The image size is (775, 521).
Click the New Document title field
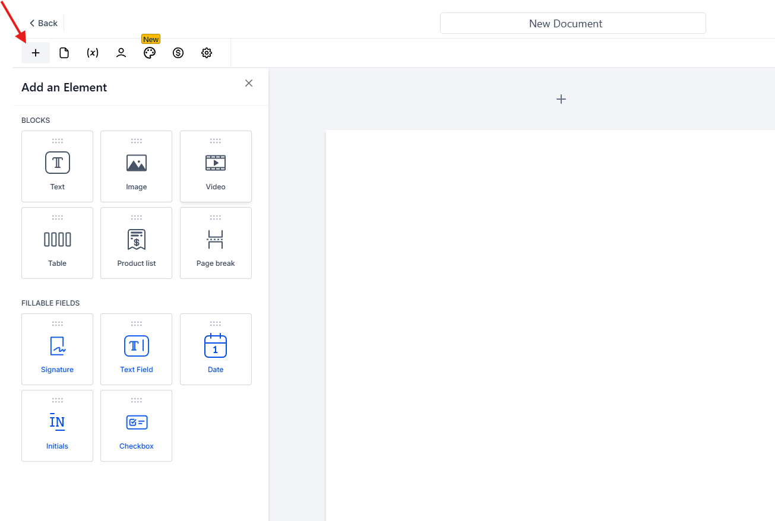572,24
